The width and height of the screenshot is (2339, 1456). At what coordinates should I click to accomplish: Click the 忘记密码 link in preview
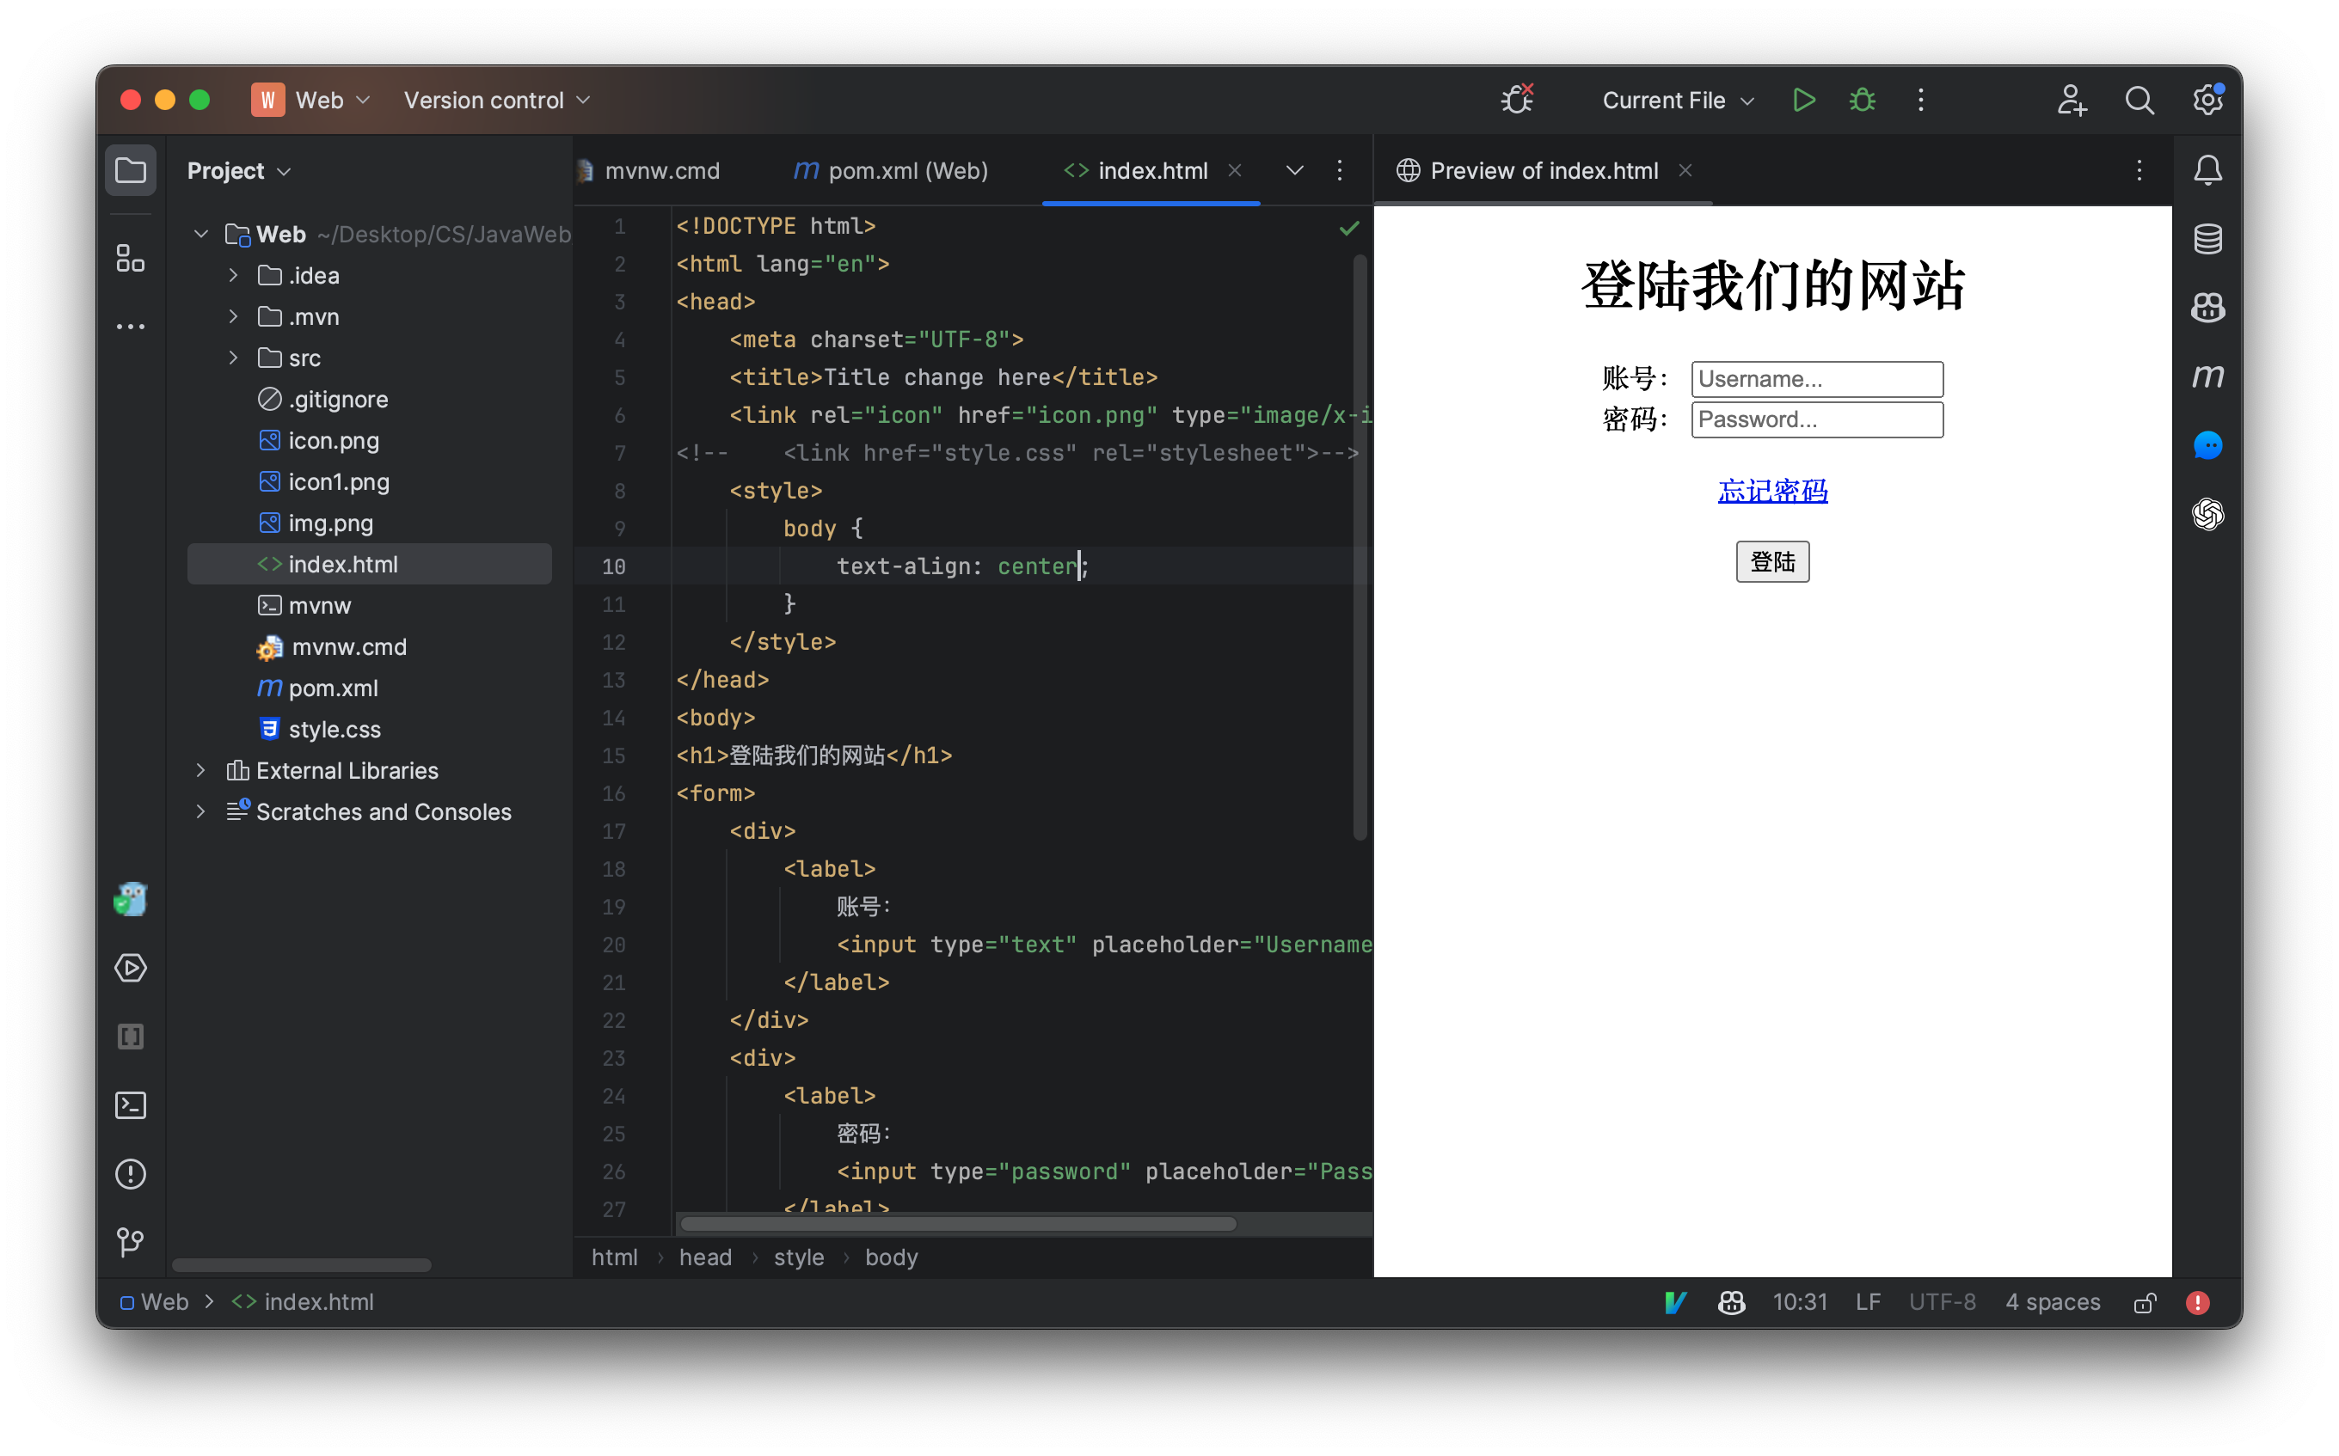coord(1771,491)
